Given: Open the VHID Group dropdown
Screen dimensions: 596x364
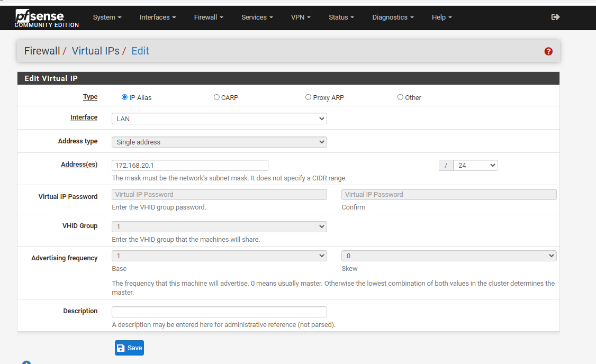Looking at the screenshot, I should tap(219, 226).
